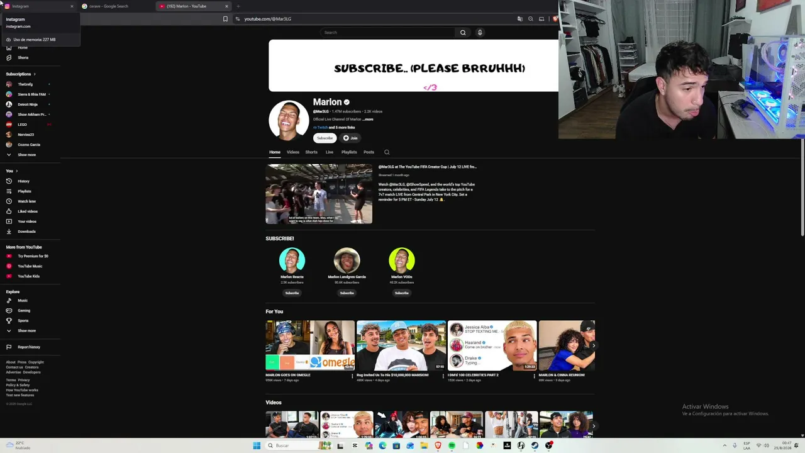Open the new tab plus button
The image size is (805, 453).
click(238, 6)
